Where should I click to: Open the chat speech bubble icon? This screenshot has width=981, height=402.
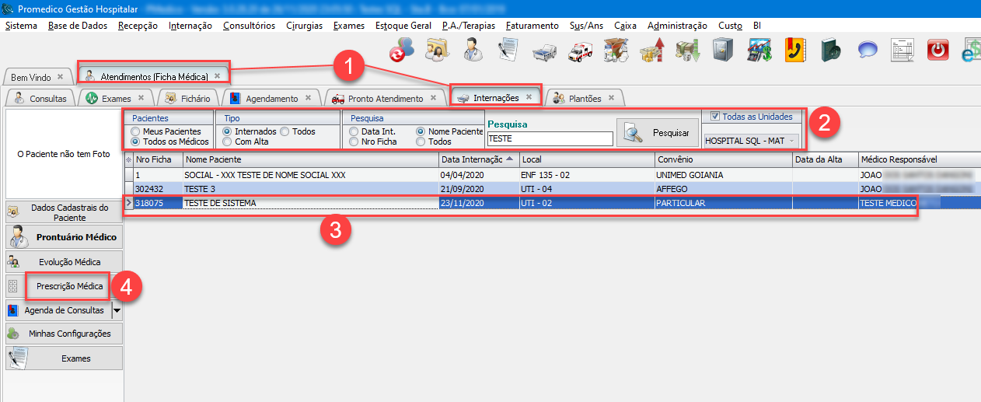pyautogui.click(x=868, y=51)
